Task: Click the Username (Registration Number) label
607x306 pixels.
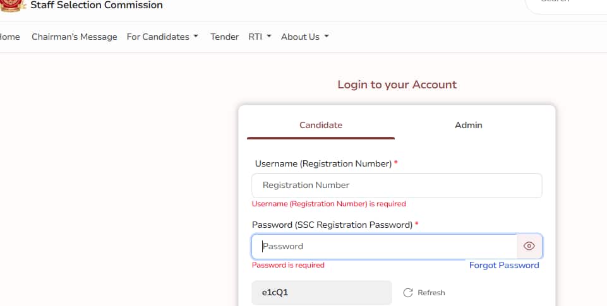Action: [x=323, y=163]
